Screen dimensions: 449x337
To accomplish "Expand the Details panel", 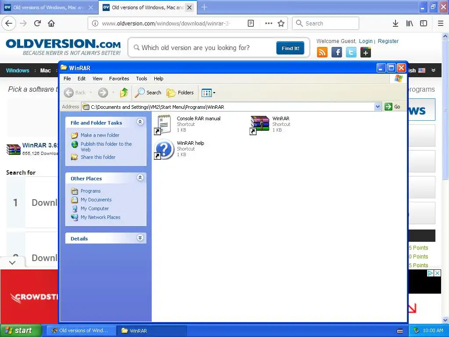I will click(140, 237).
